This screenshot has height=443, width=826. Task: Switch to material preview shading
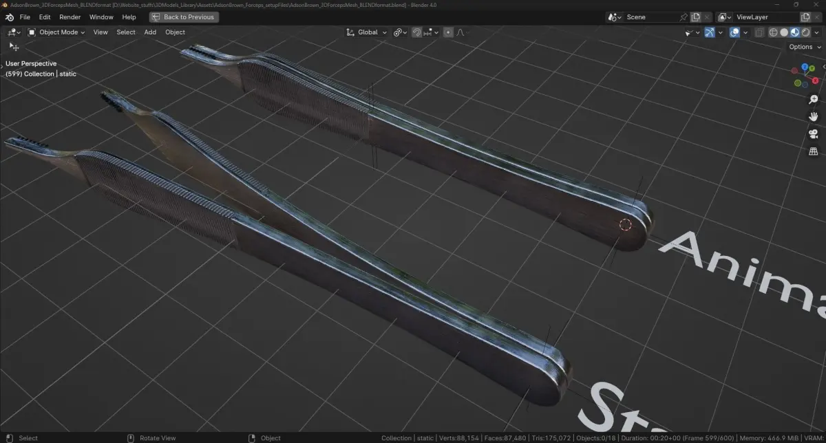pos(794,32)
